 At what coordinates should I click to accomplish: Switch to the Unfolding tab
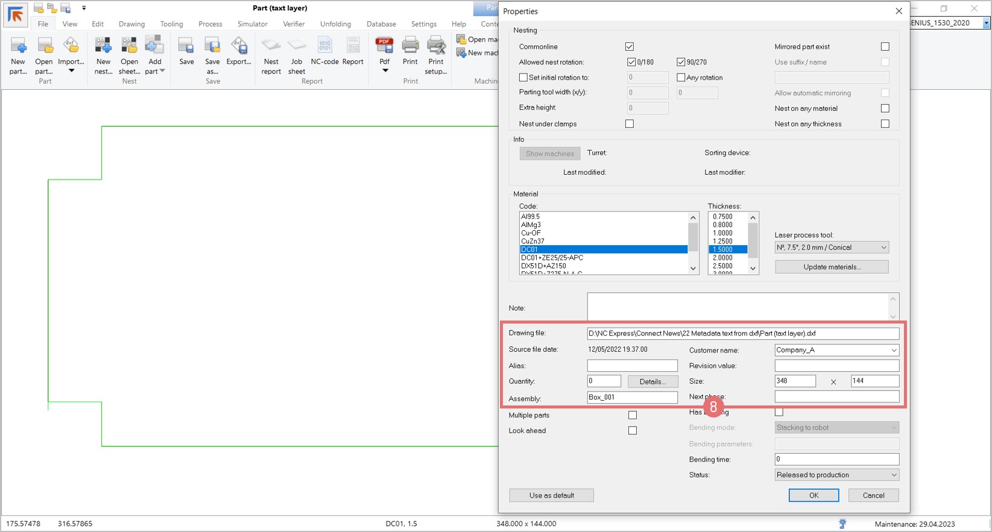pos(335,24)
